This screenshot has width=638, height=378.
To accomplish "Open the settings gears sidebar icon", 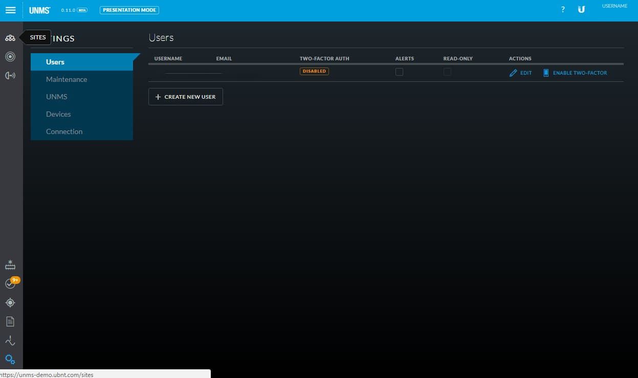I will click(x=10, y=360).
